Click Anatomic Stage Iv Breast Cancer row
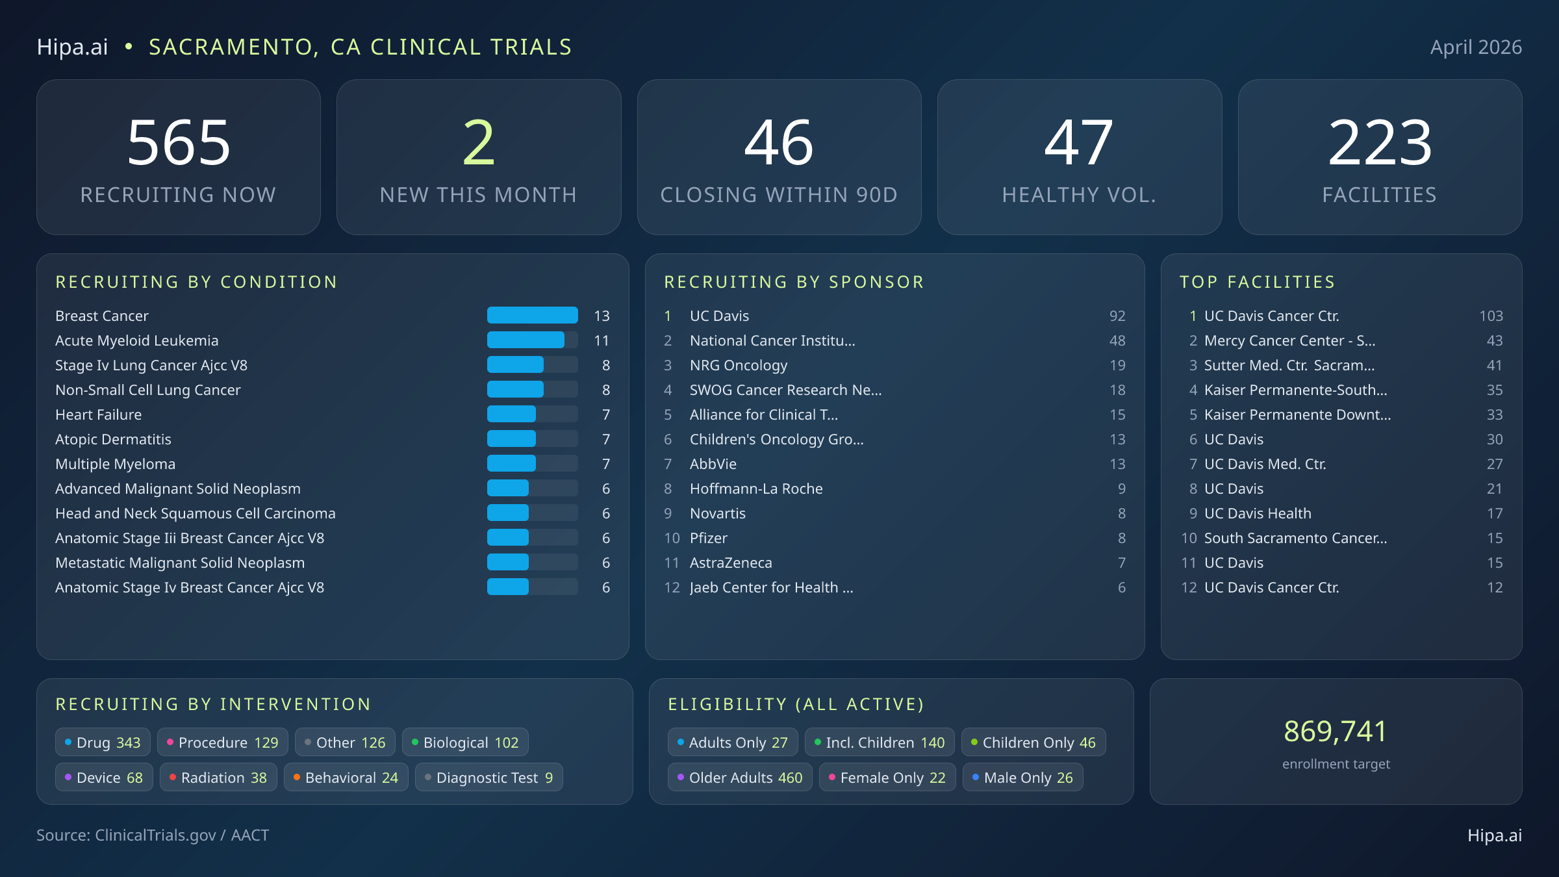1559x877 pixels. tap(333, 587)
